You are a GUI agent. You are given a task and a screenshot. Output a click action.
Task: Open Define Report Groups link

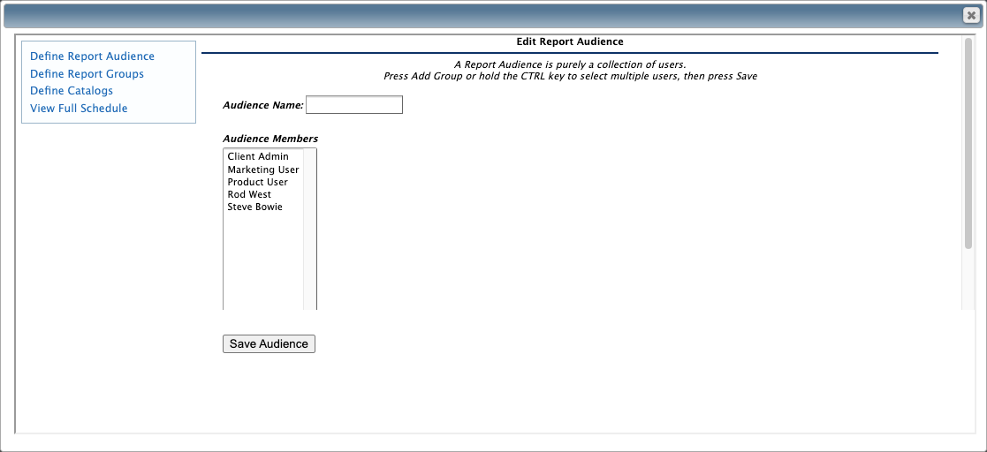point(87,73)
